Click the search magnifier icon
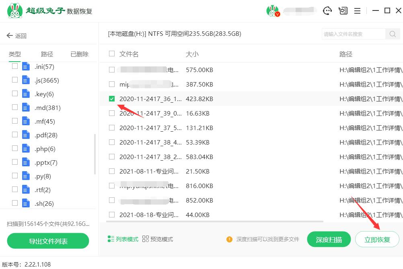 (392, 34)
